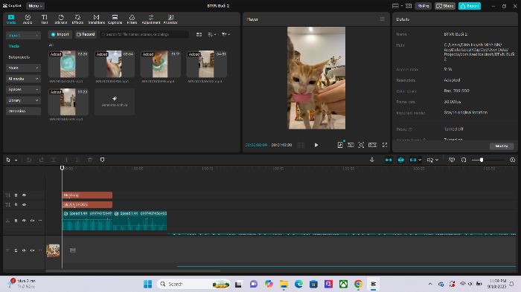Click the Split icon in timeline toolbar
521x292 pixels.
53,160
